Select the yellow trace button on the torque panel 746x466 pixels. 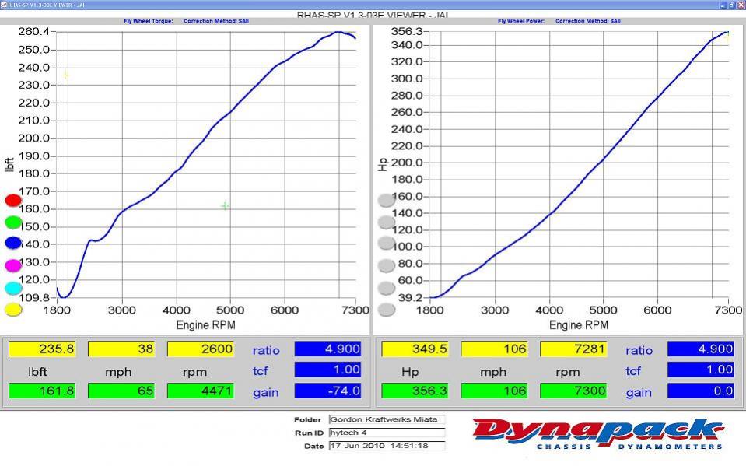11,308
